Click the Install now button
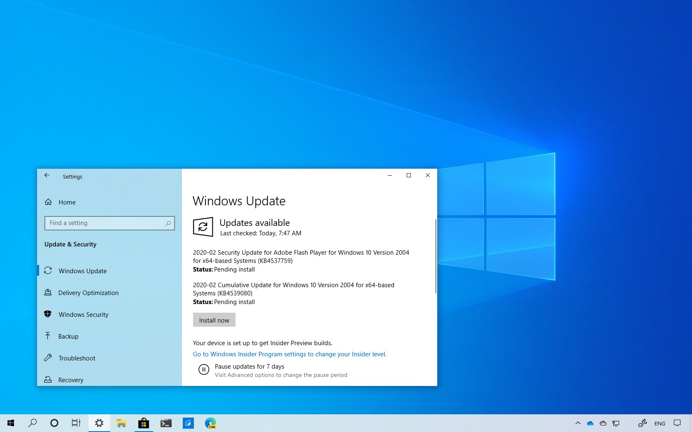The height and width of the screenshot is (432, 692). (x=214, y=320)
